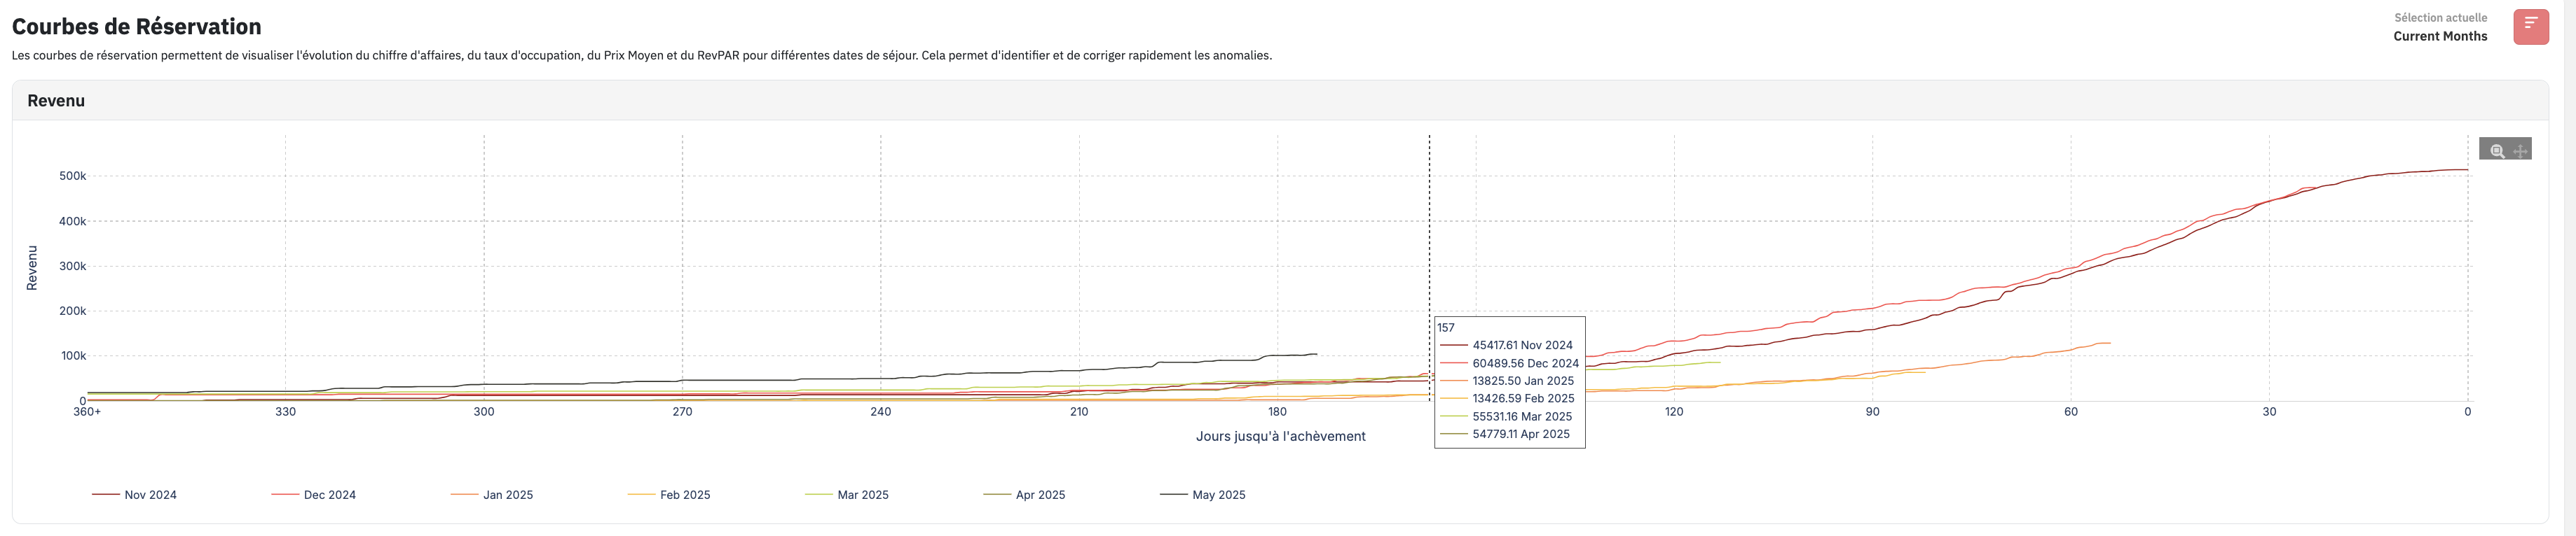Hide the May 2025 legend series
2576x536 pixels.
click(x=1218, y=495)
